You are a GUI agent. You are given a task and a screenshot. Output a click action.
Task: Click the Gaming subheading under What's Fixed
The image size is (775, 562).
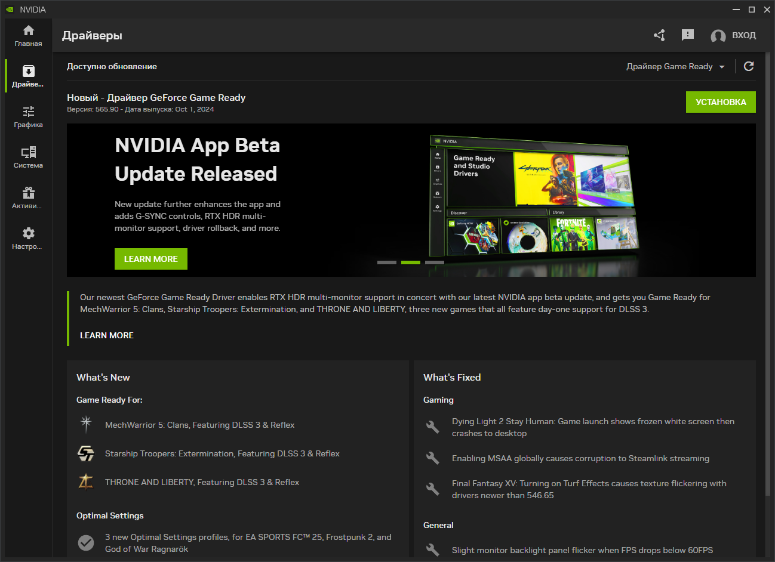point(438,400)
